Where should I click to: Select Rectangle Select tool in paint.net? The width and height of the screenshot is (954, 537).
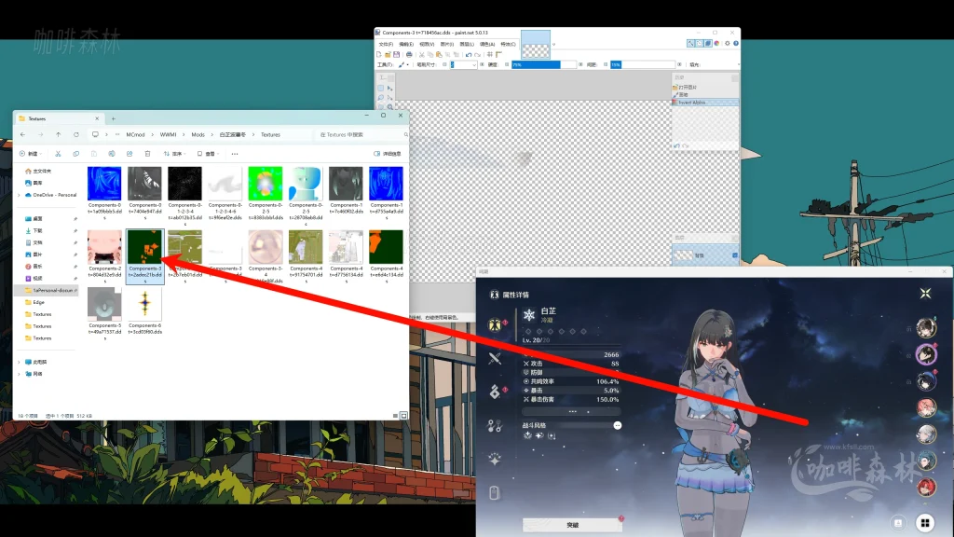(x=381, y=88)
